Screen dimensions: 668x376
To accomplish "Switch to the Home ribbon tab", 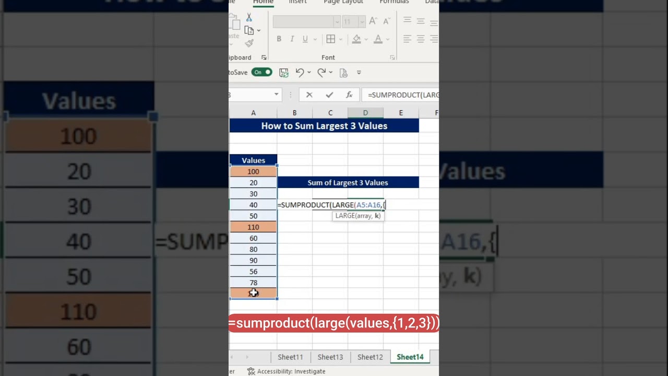I will coord(263,2).
